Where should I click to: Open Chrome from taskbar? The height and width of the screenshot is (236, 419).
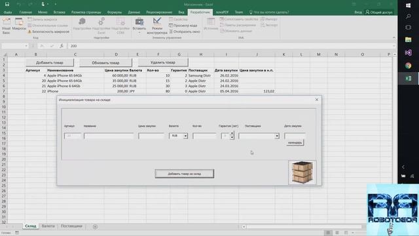[408, 66]
